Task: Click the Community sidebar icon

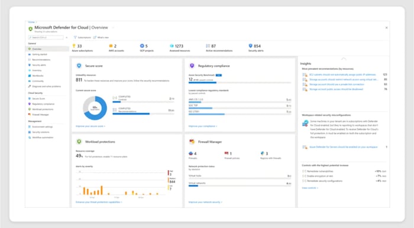Action: point(30,81)
